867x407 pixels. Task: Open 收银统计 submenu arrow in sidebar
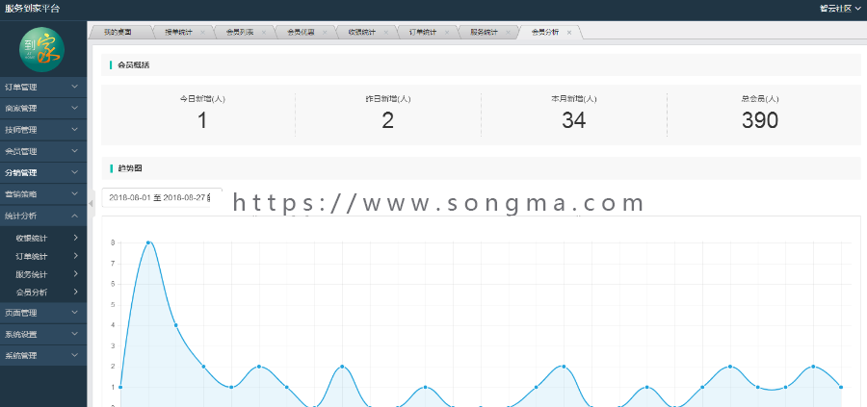[75, 238]
